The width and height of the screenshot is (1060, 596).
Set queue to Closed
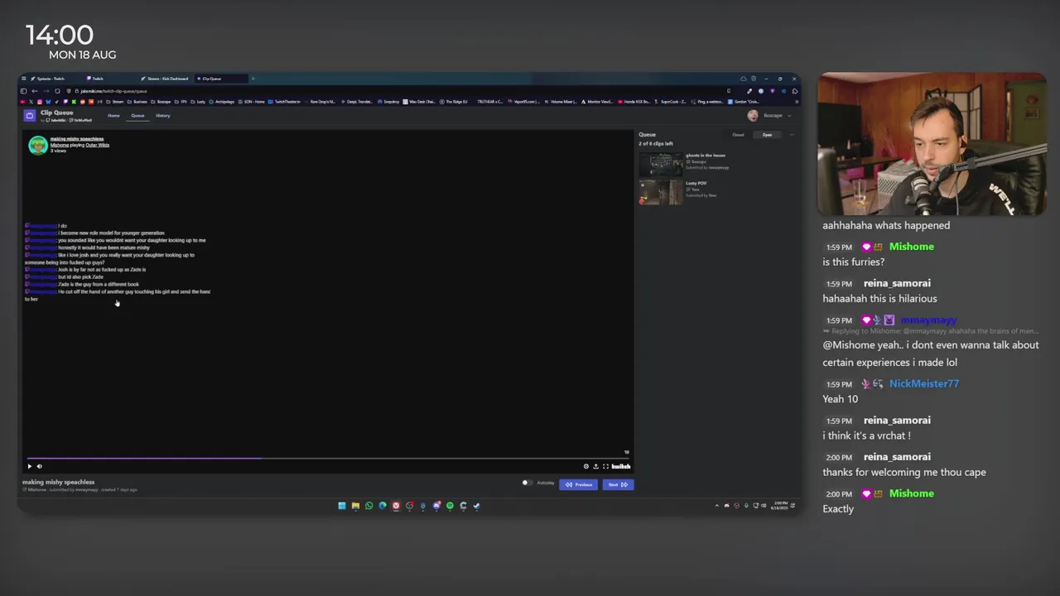click(738, 134)
